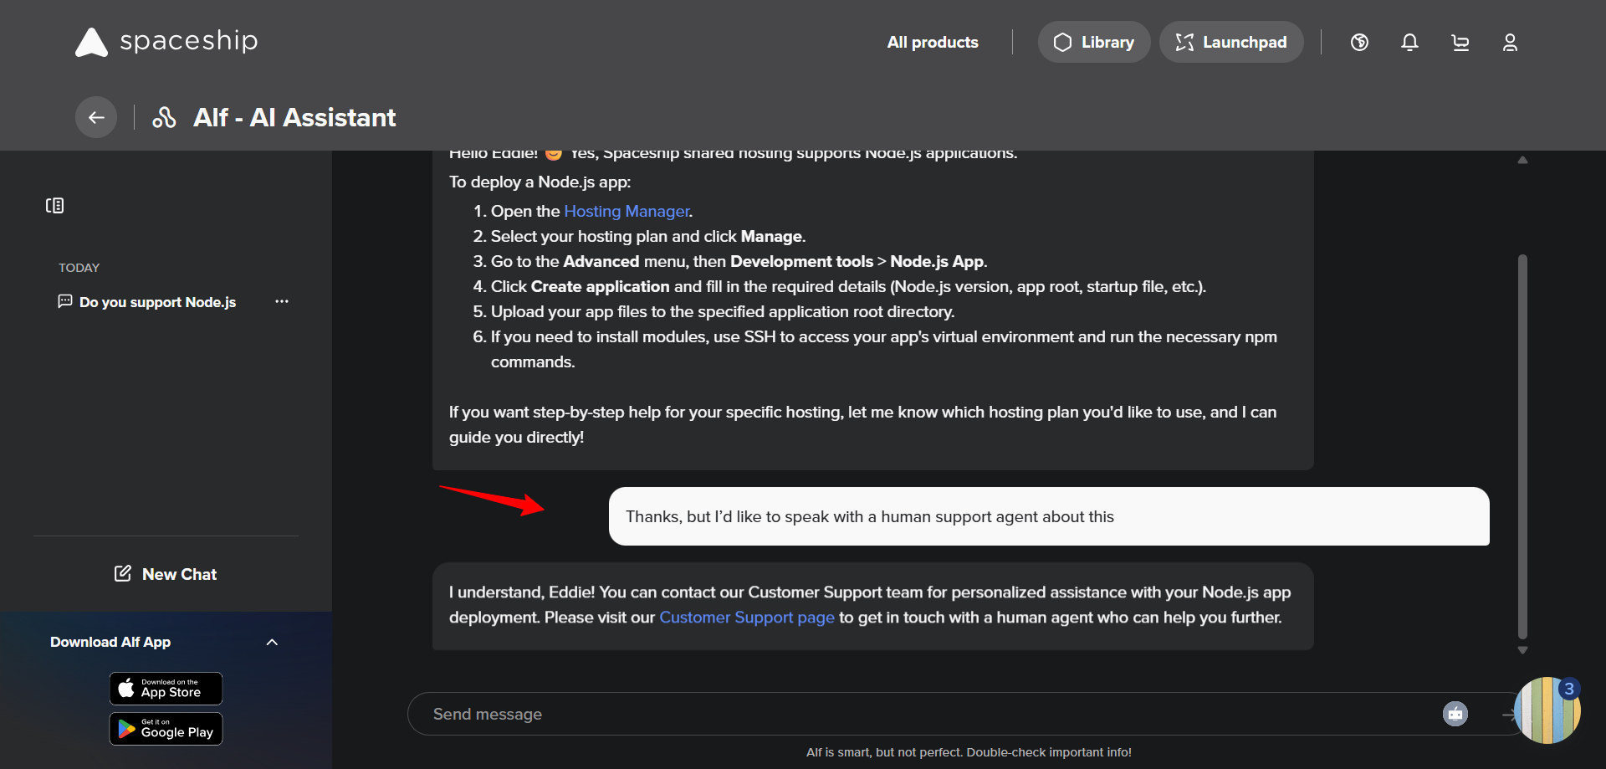Open currency selector icon
The width and height of the screenshot is (1606, 769).
[1359, 42]
